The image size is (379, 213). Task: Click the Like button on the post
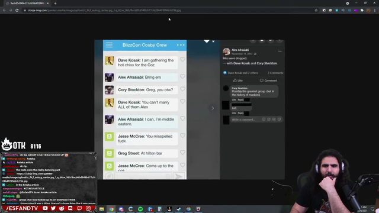point(238,80)
